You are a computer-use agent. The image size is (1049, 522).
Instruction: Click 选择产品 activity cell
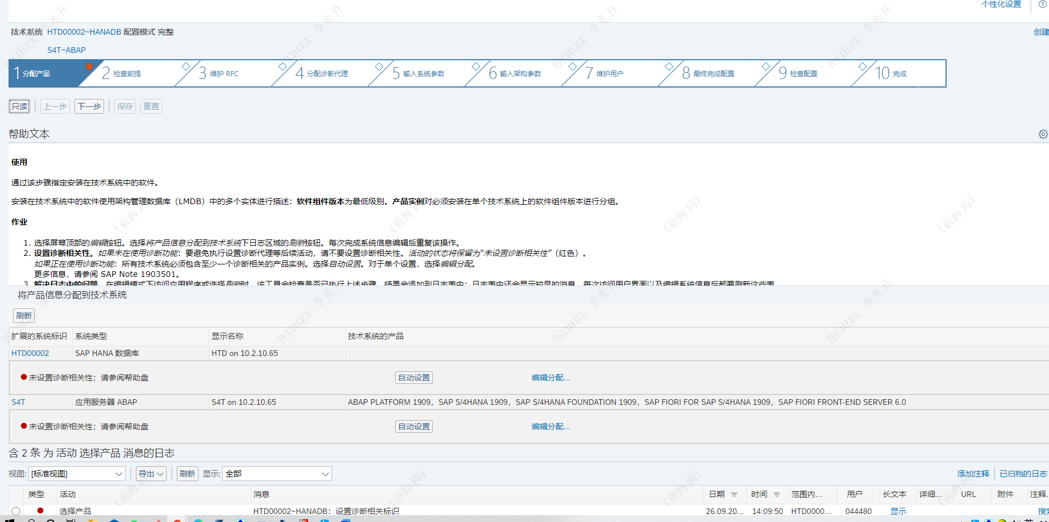point(76,511)
